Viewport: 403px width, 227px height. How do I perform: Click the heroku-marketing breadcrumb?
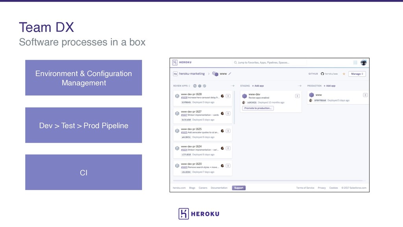pos(192,74)
